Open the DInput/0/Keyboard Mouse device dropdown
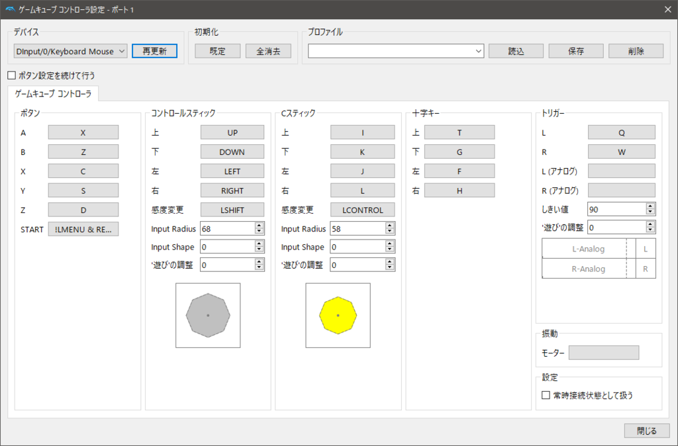The width and height of the screenshot is (678, 446). [70, 51]
